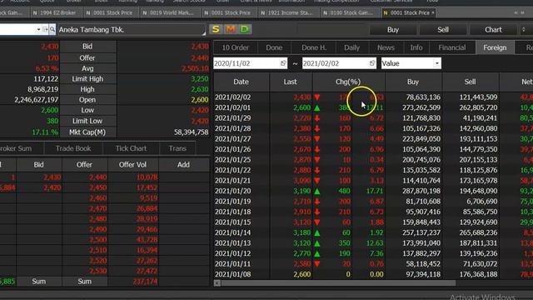Image resolution: width=533 pixels, height=300 pixels.
Task: Click the Chg(%) column header
Action: pos(348,82)
